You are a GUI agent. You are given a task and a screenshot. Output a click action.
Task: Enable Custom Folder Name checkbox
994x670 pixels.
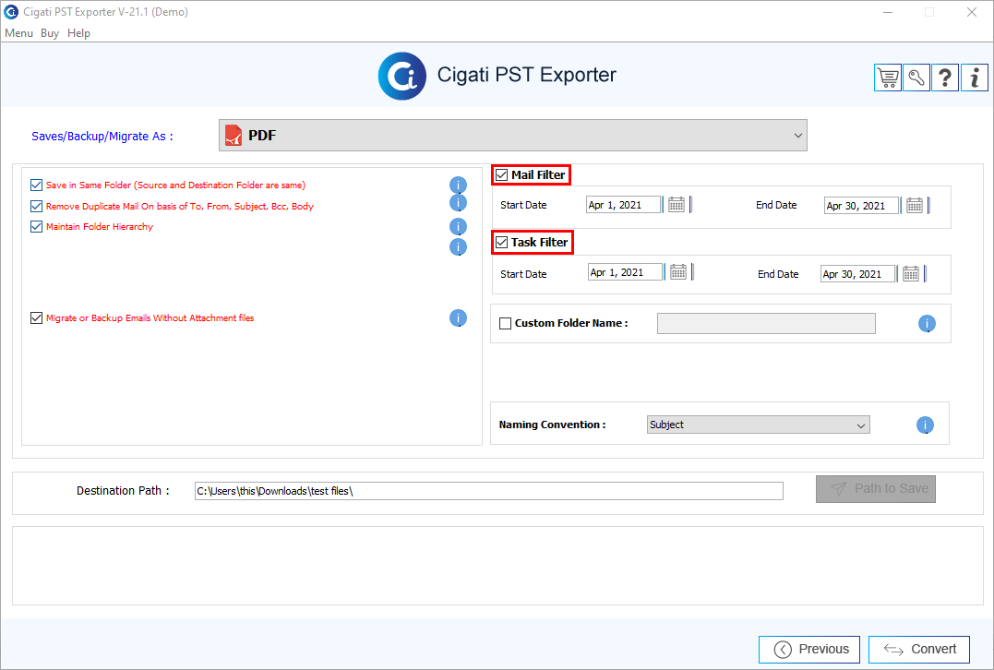(505, 323)
